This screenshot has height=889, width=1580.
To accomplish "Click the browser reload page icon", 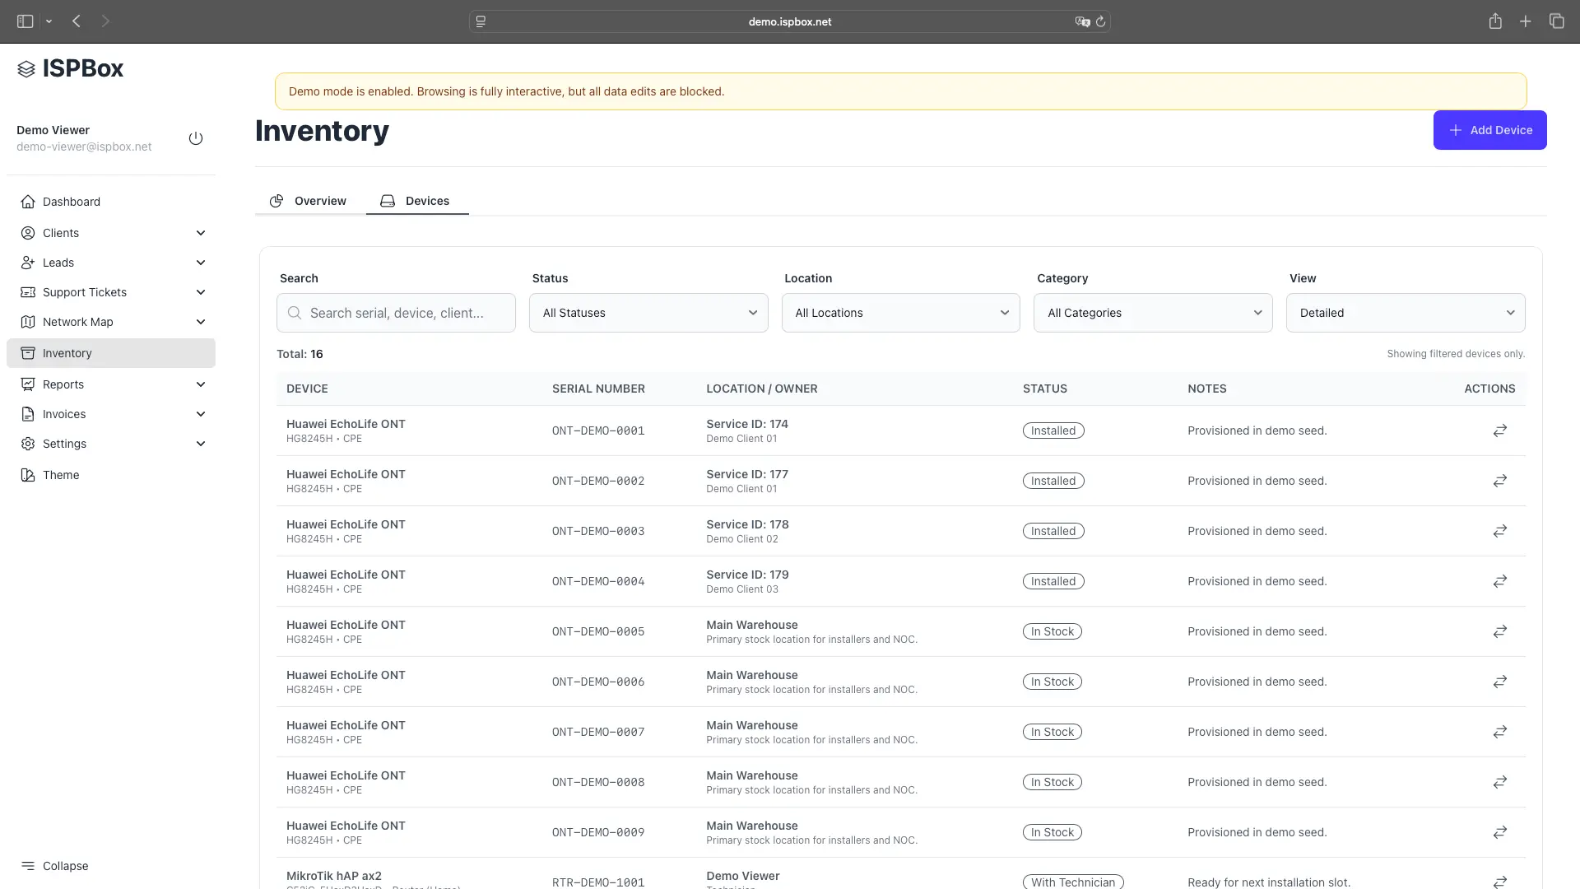I will pos(1100,21).
